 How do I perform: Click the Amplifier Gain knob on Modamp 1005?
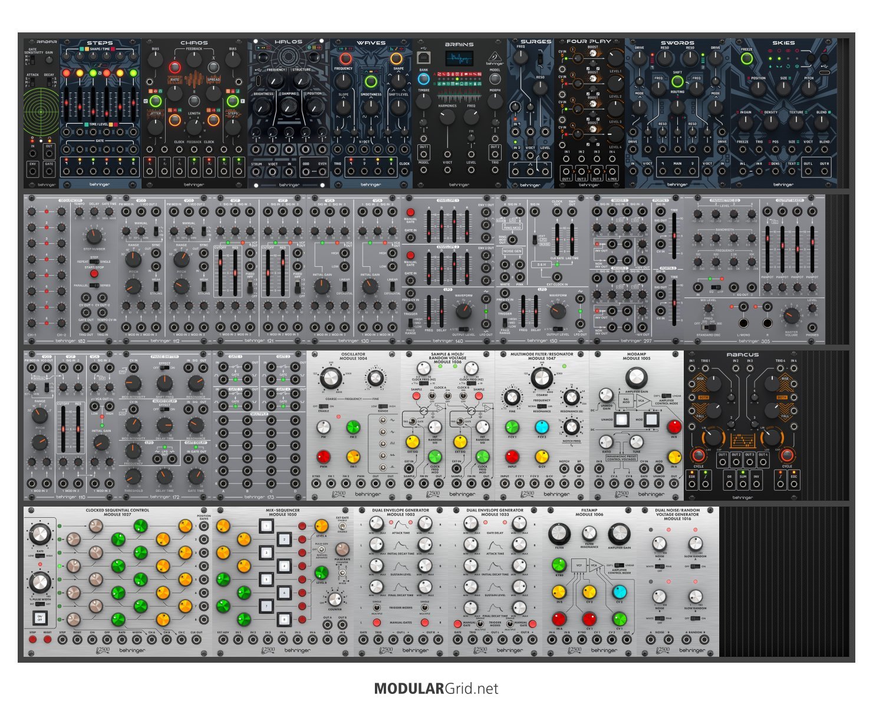point(636,377)
